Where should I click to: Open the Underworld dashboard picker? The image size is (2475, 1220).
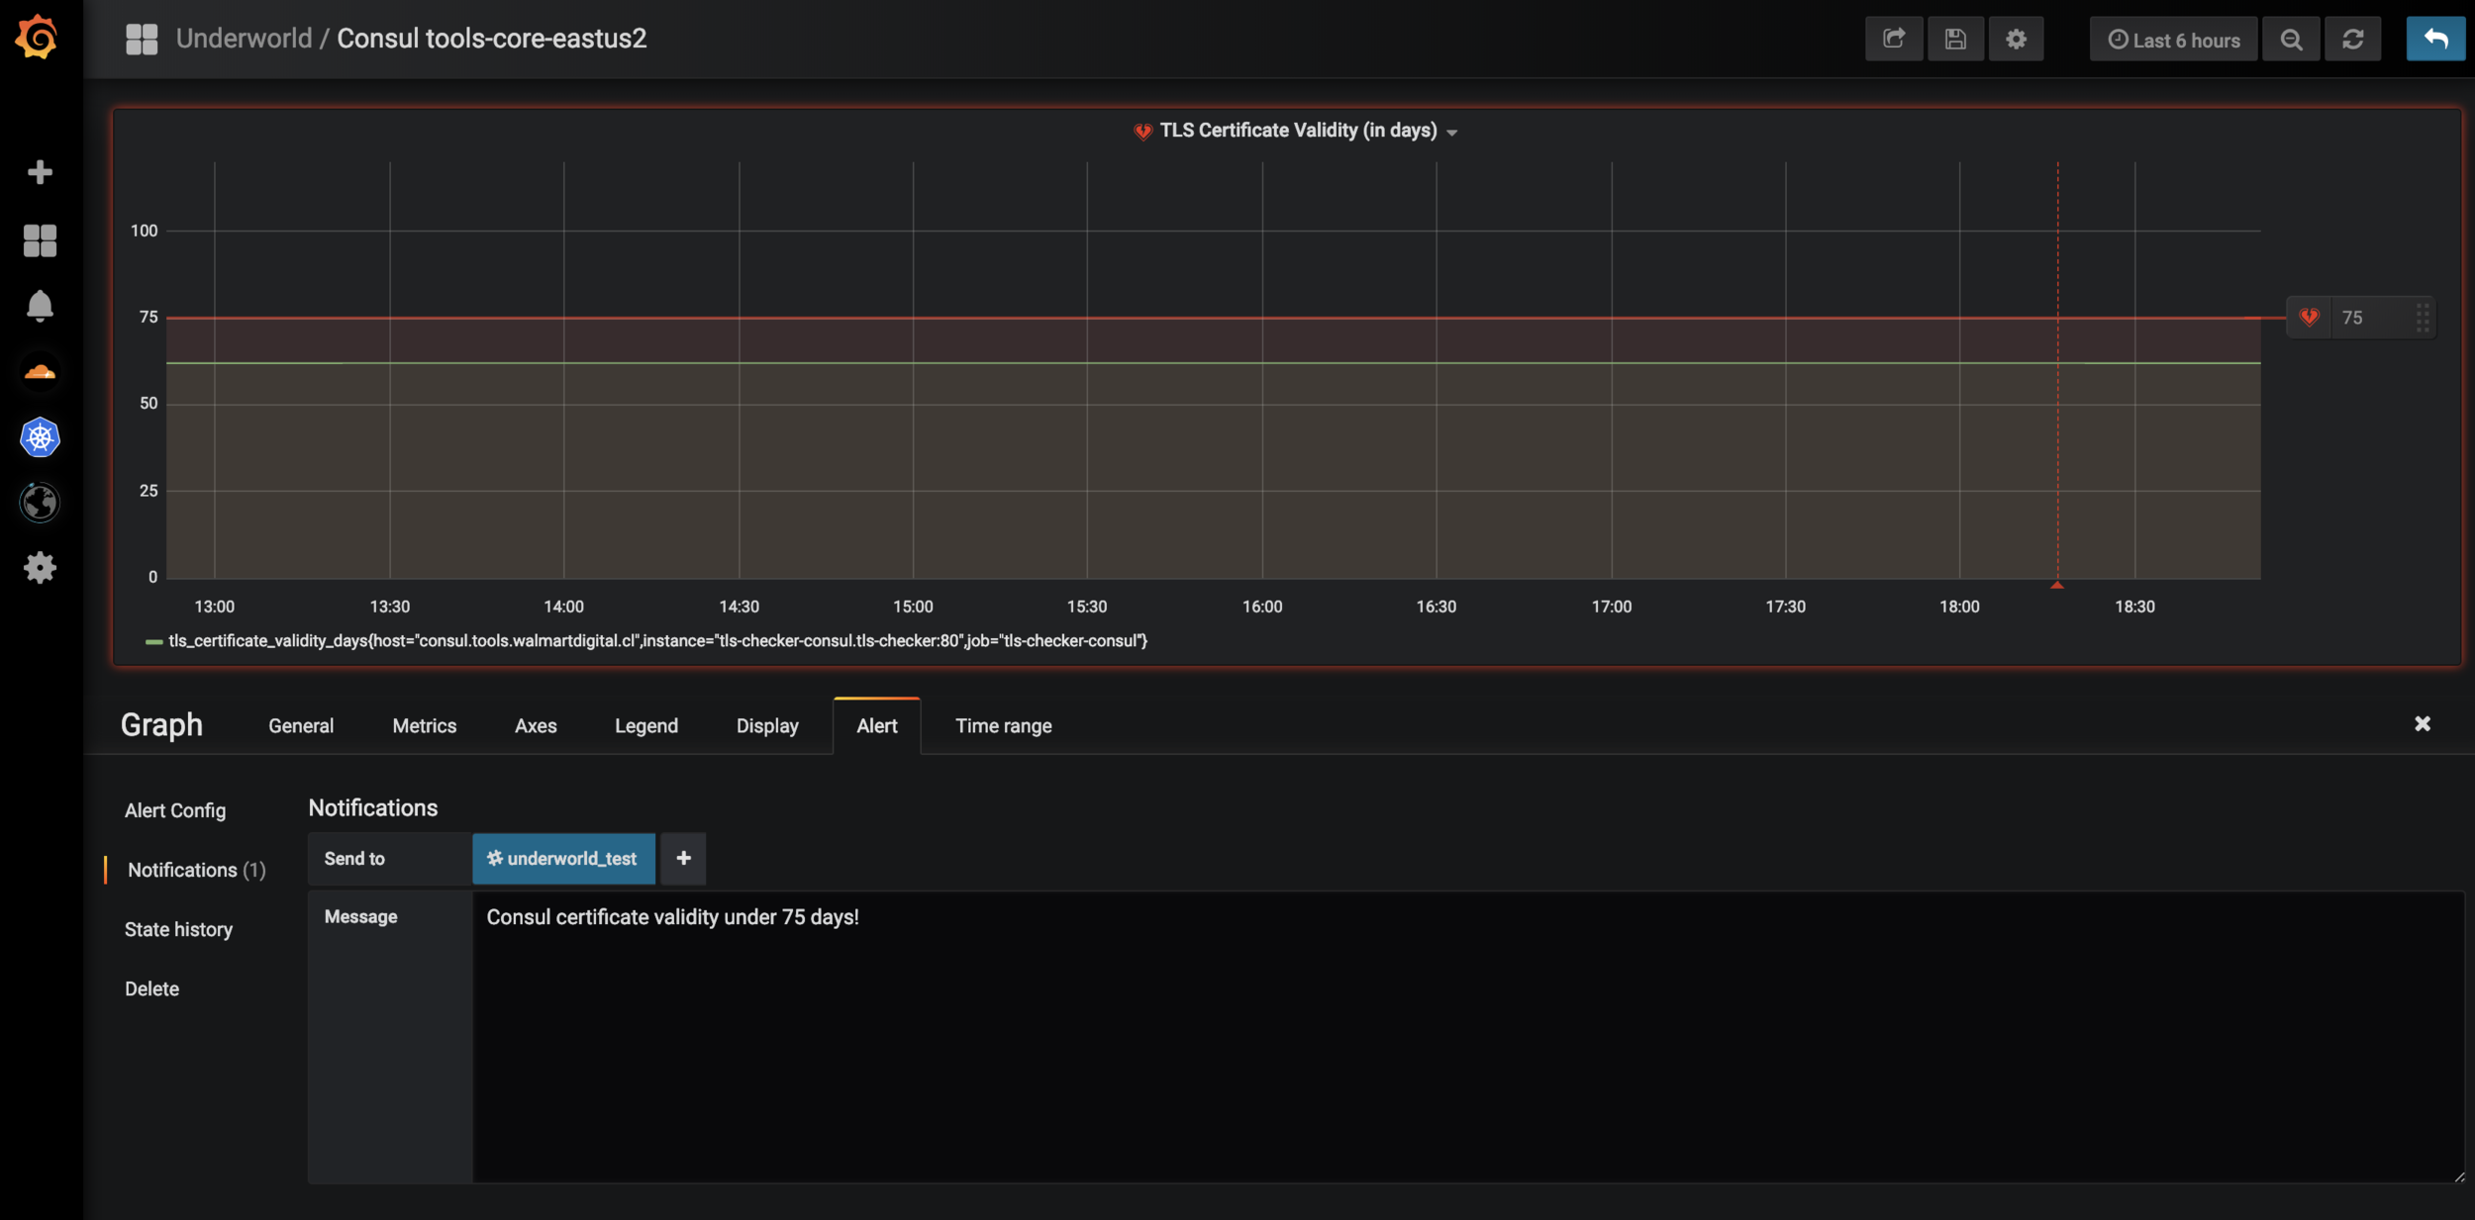(x=244, y=39)
